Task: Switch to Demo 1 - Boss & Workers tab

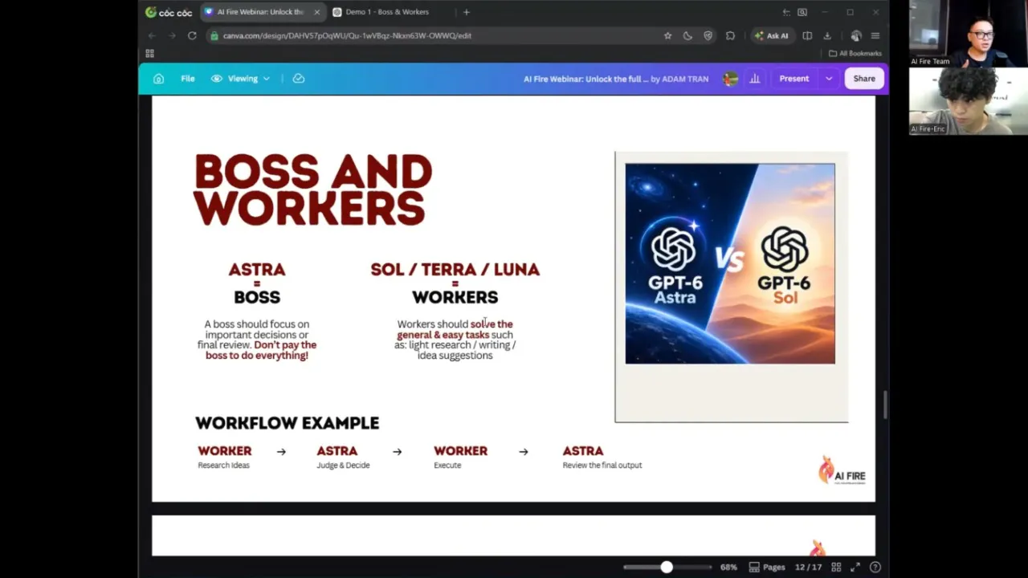Action: point(388,12)
